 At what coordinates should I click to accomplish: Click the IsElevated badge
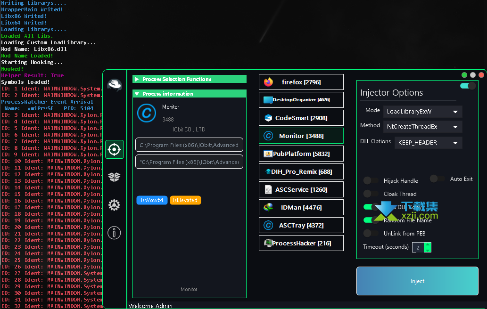[x=185, y=200]
